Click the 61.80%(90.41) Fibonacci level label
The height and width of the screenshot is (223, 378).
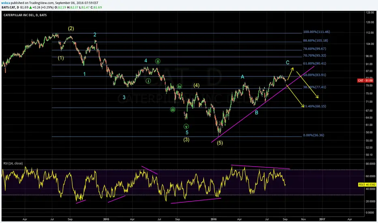click(x=315, y=64)
